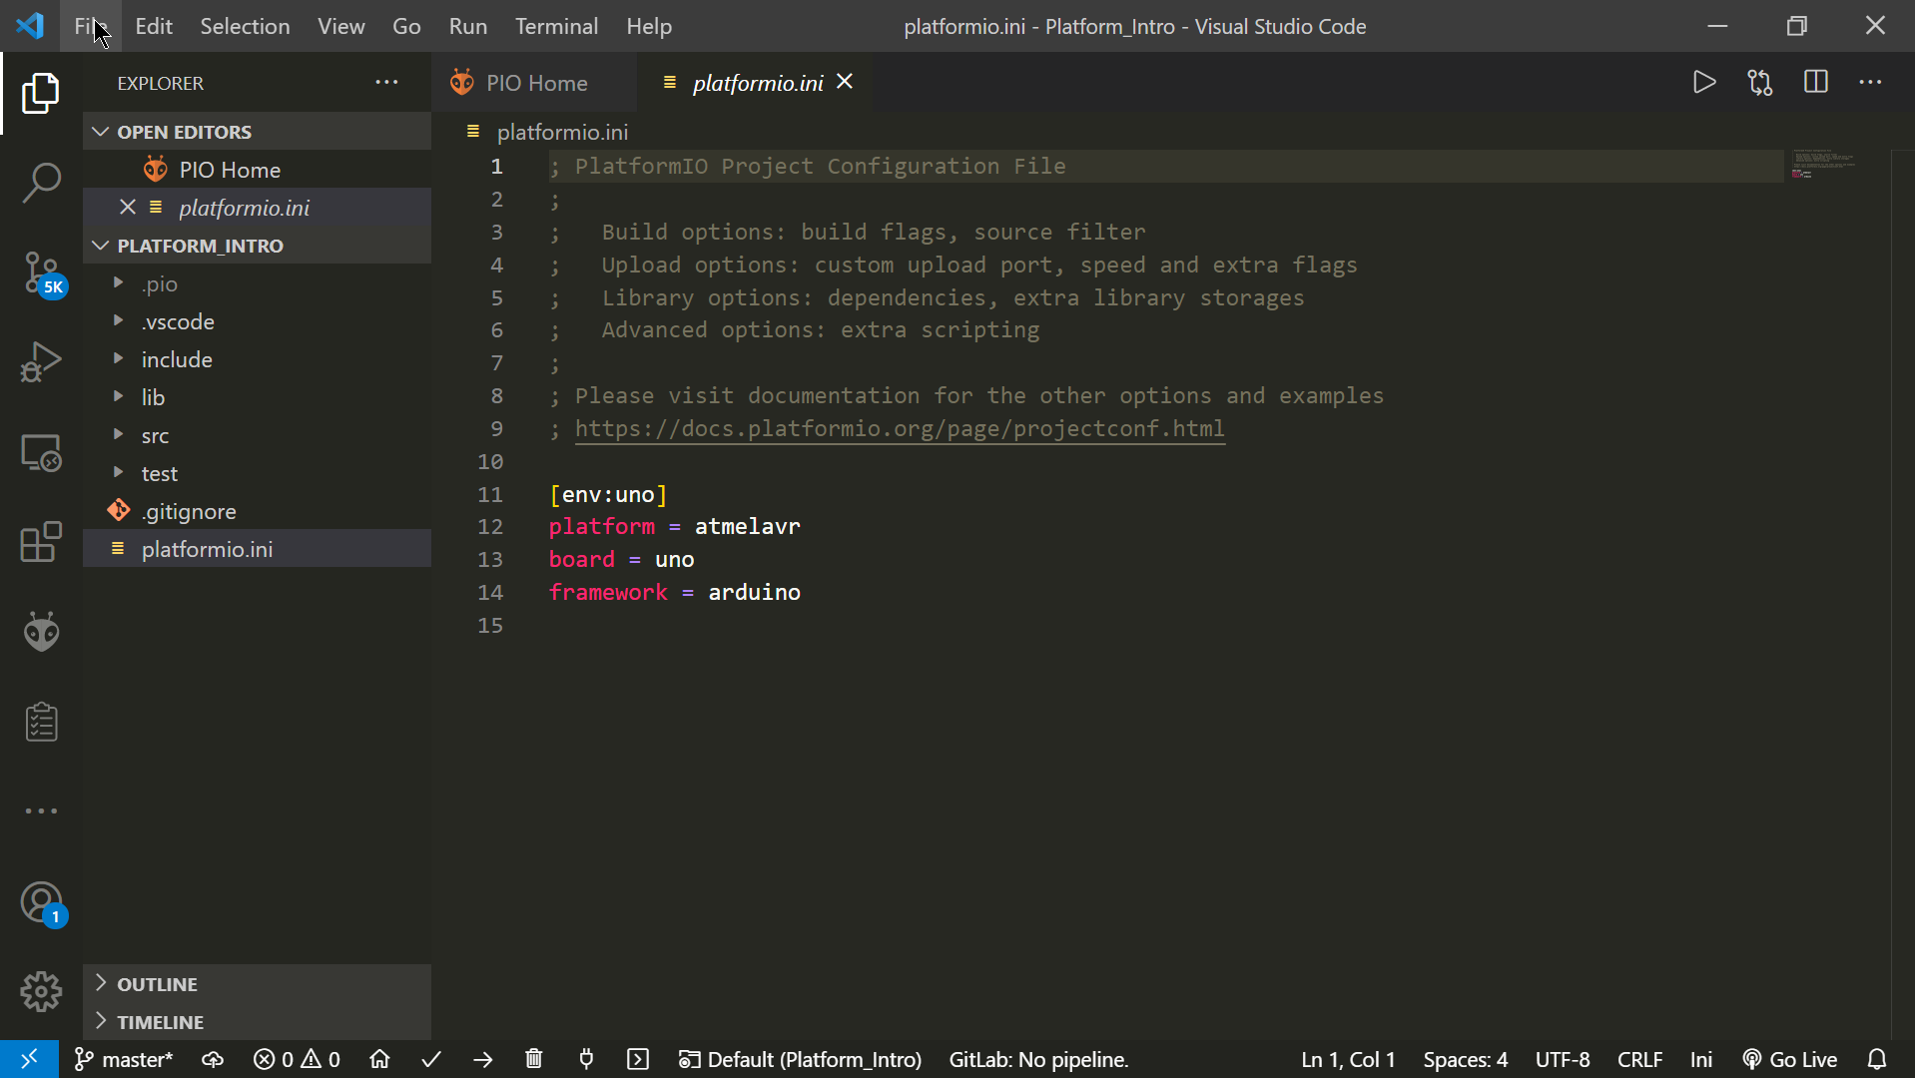Screen dimensions: 1915x1078
Task: Open the PlatformIO terminal icon in status bar
Action: click(638, 1059)
